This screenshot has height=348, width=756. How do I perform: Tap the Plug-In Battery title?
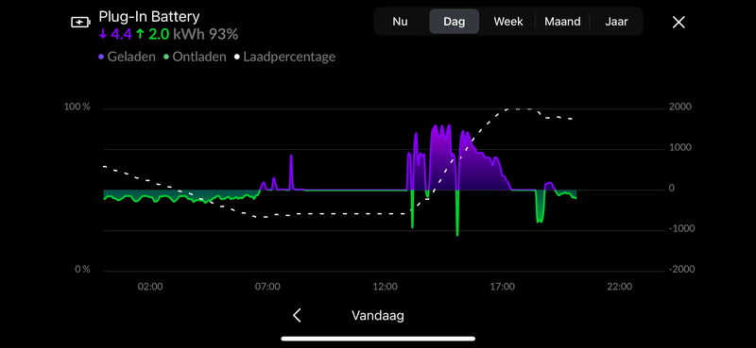point(149,17)
